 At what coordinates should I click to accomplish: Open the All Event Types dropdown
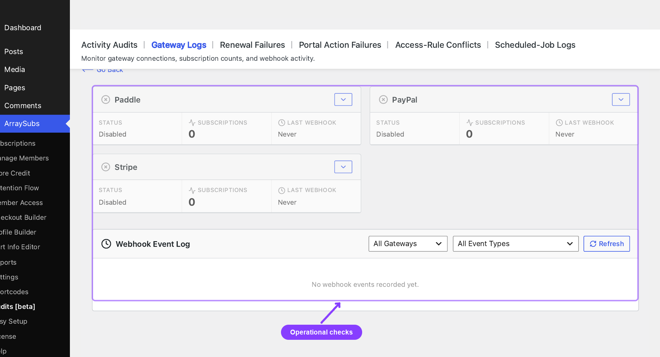516,244
